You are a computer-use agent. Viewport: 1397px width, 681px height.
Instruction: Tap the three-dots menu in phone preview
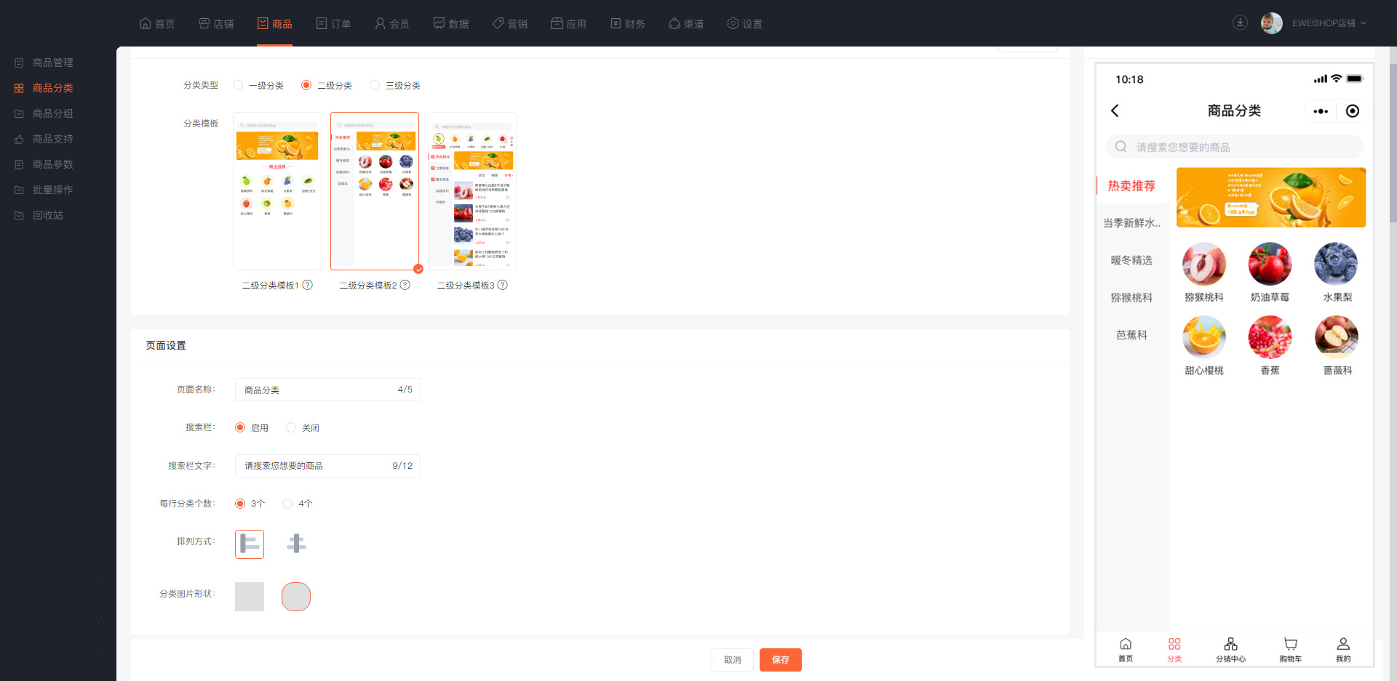1321,111
